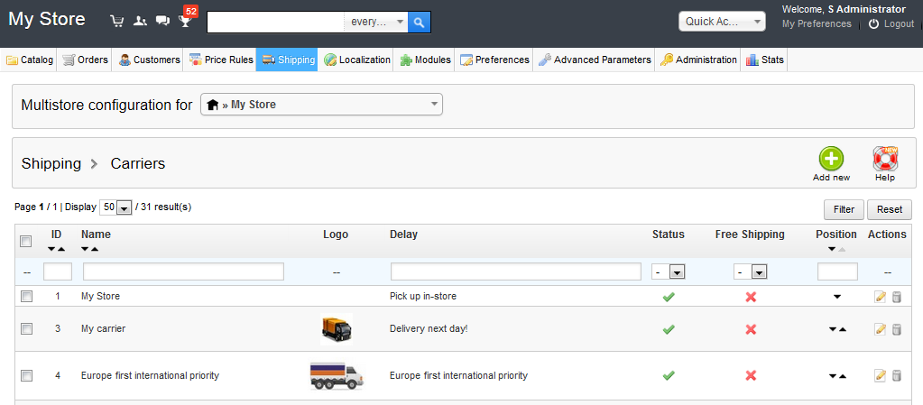Toggle status checkmark for My Store carrier

tap(669, 297)
